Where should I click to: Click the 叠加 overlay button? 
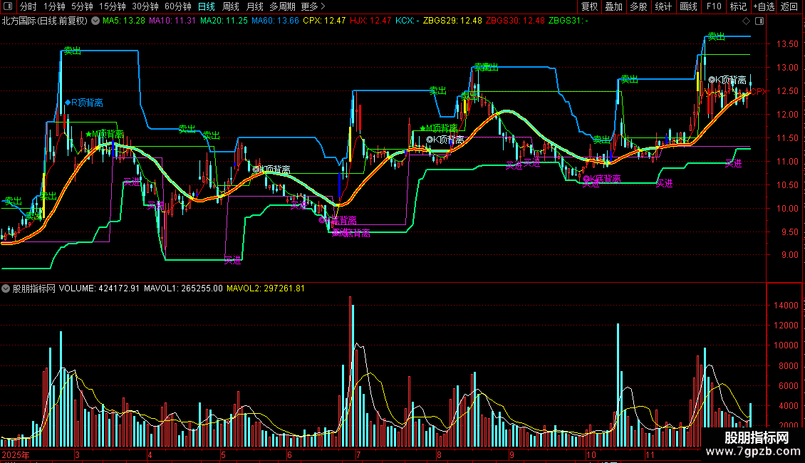point(613,6)
